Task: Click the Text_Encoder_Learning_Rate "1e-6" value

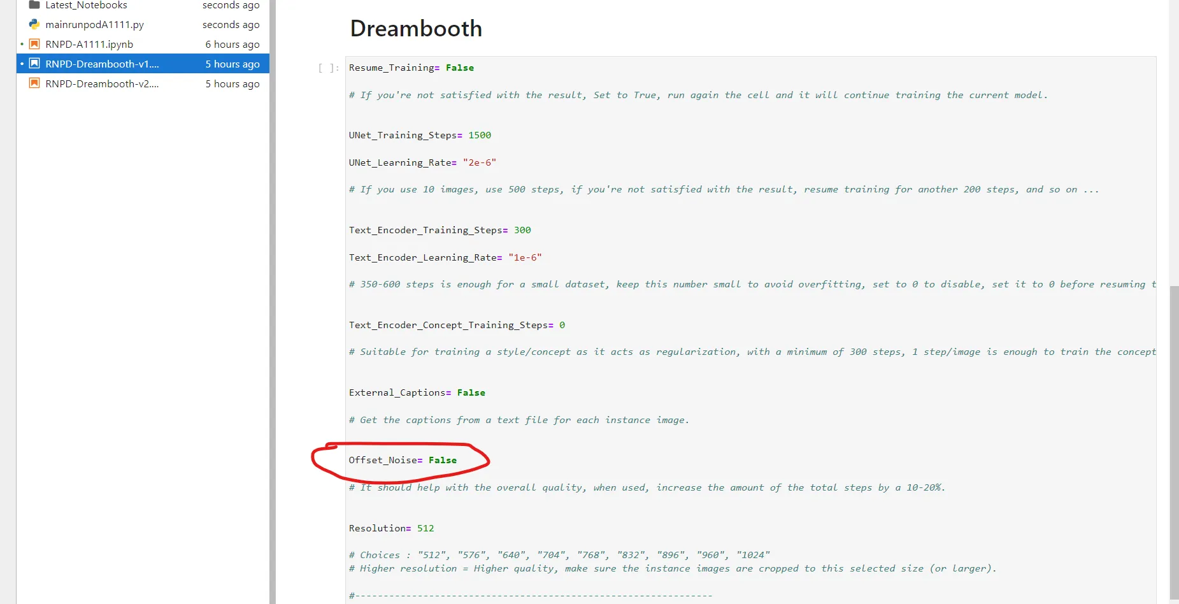Action: coord(525,258)
